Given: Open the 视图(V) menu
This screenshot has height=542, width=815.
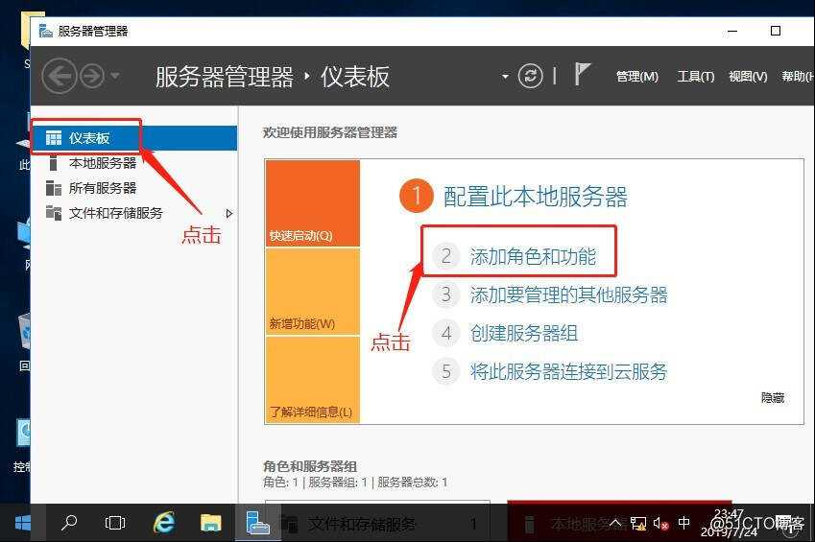Looking at the screenshot, I should 748,77.
